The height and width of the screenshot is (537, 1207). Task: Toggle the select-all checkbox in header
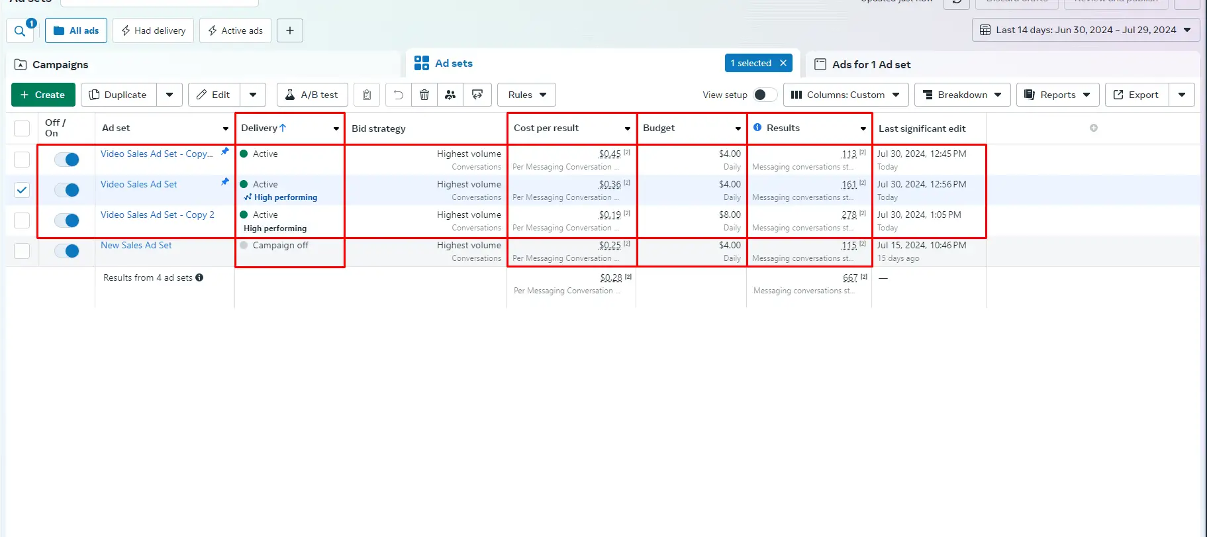(22, 128)
